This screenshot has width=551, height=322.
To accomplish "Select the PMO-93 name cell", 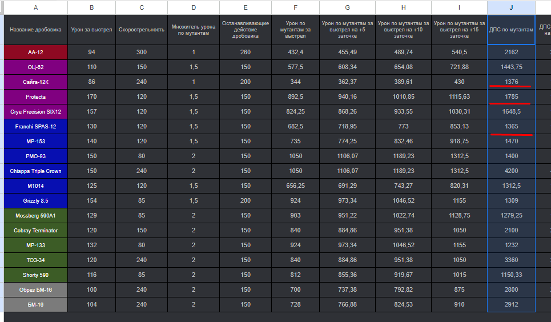I will (x=35, y=156).
